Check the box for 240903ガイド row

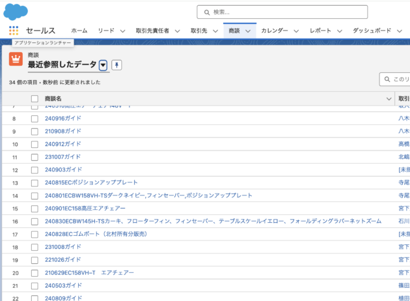coord(34,170)
